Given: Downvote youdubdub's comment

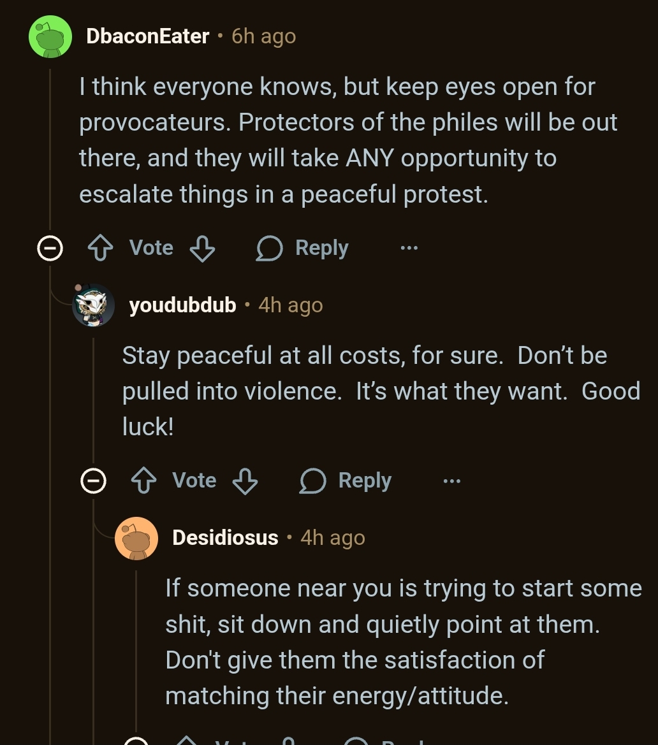Looking at the screenshot, I should click(x=245, y=481).
